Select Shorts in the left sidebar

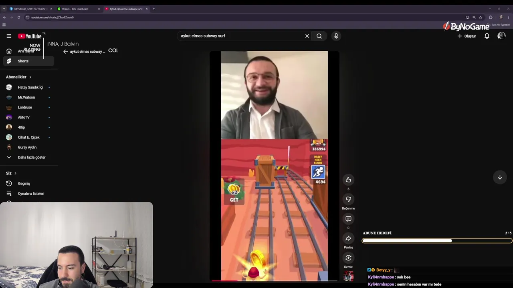(28, 61)
